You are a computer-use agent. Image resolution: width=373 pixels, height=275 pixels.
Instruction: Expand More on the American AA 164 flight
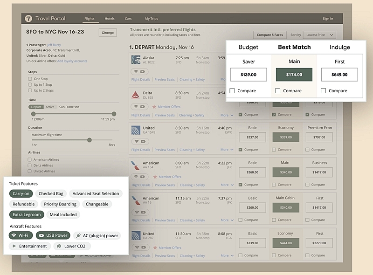227,185
